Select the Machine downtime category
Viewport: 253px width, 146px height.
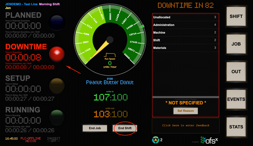(185, 32)
